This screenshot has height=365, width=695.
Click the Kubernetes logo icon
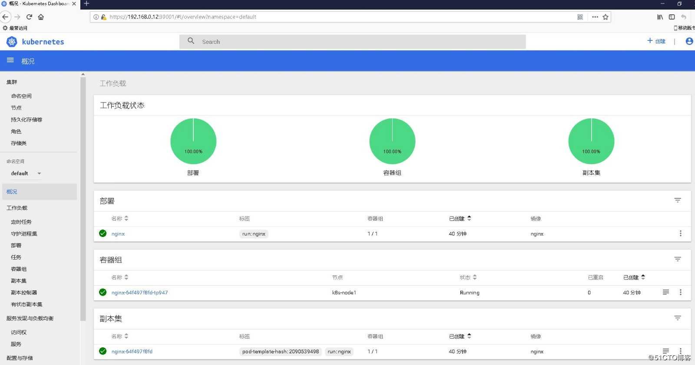click(x=12, y=42)
